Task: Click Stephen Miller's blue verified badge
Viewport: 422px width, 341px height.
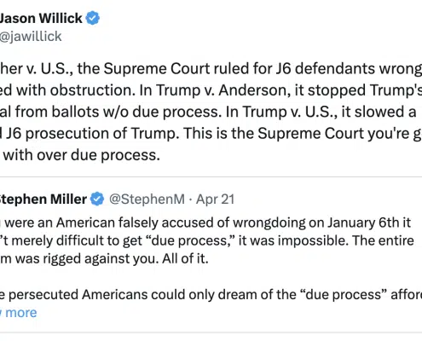Action: click(x=97, y=199)
